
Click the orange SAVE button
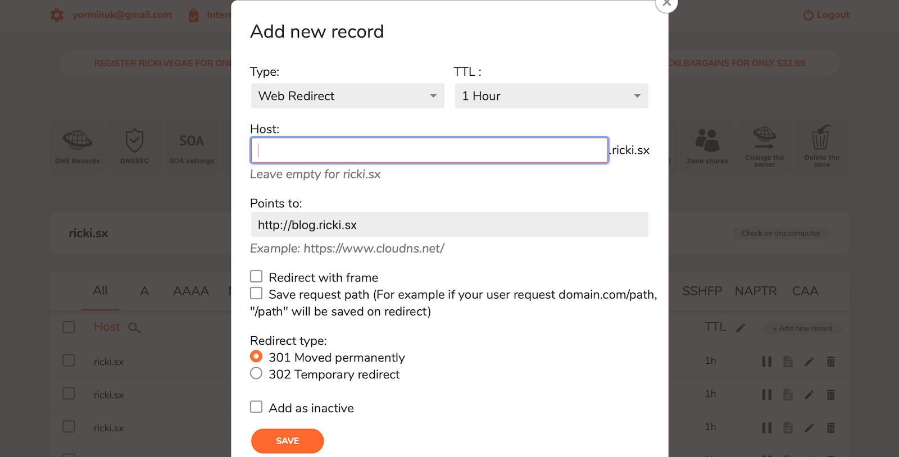(287, 441)
